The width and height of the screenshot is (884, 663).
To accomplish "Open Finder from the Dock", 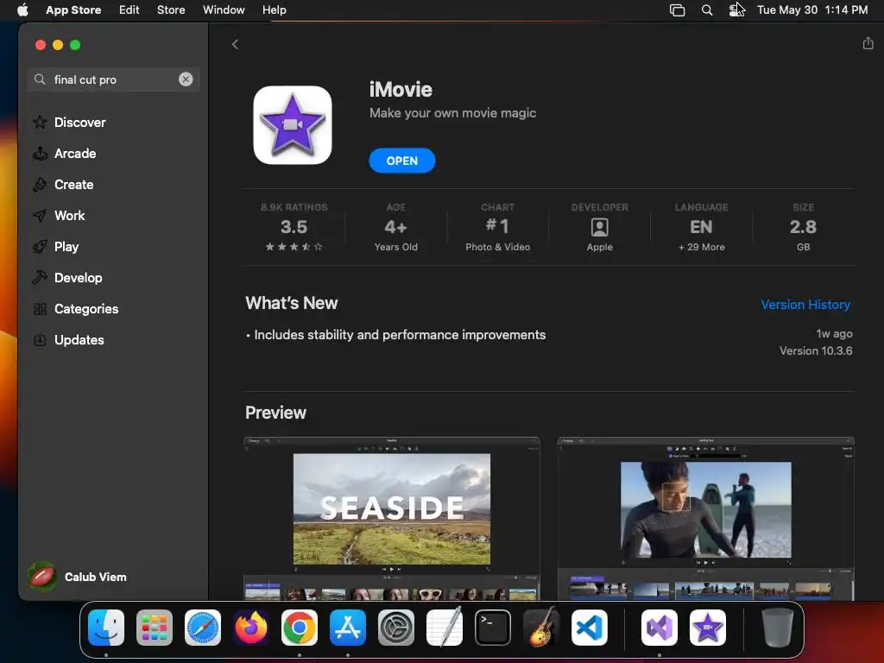I will point(106,628).
